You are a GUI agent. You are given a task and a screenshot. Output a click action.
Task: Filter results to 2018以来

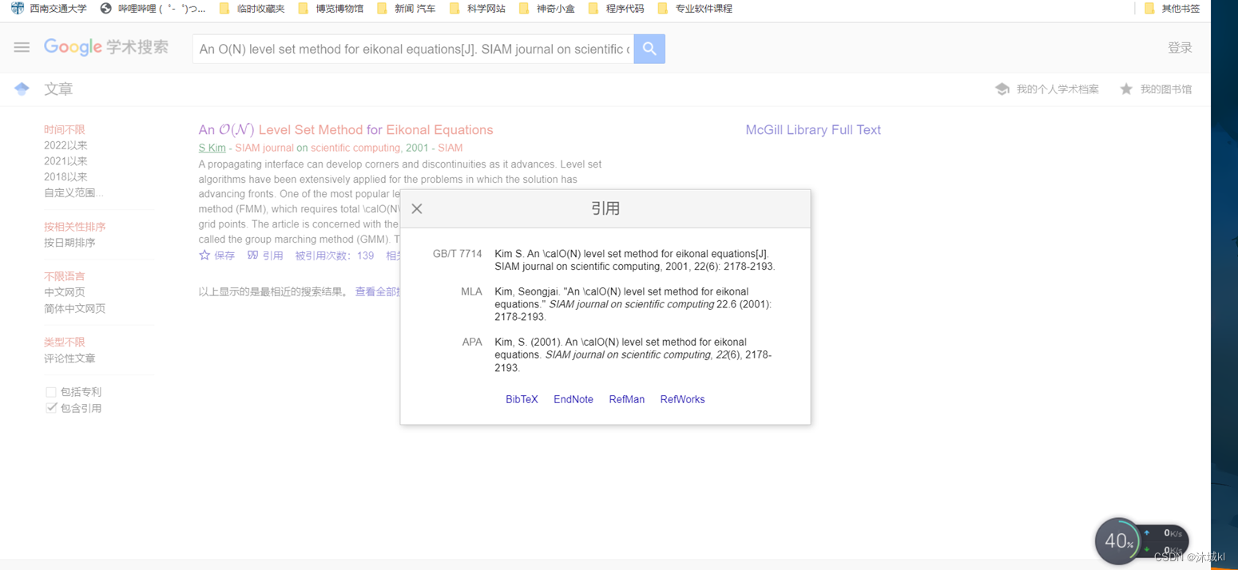click(65, 177)
